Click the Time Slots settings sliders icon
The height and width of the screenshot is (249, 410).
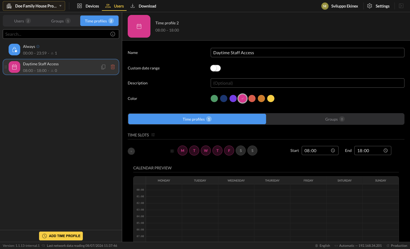[153, 135]
